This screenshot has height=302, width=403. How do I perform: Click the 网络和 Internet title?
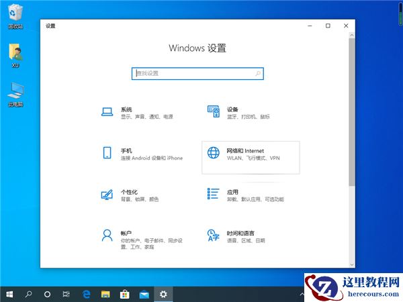(245, 151)
